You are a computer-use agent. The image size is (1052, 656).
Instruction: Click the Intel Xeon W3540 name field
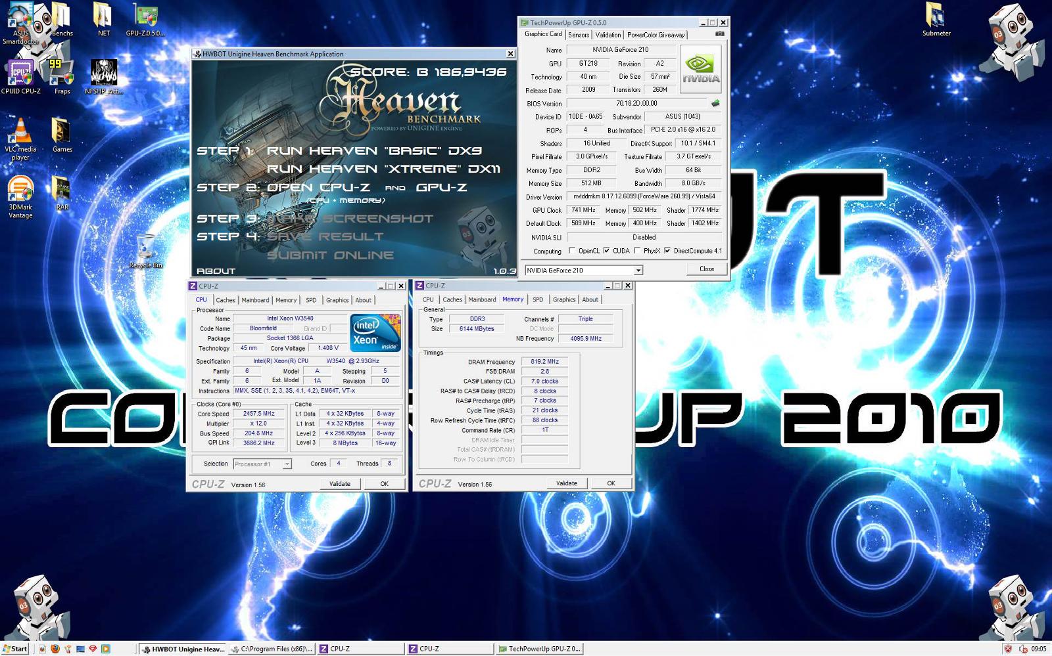[291, 318]
